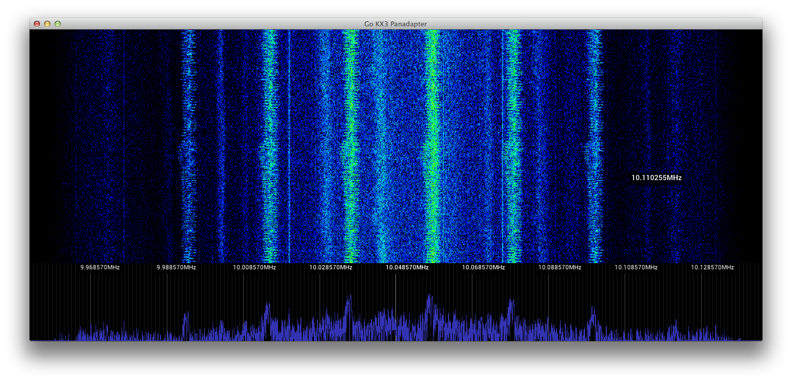This screenshot has height=382, width=792.
Task: Click the Go KX3 Panadapter title bar
Action: pyautogui.click(x=395, y=24)
